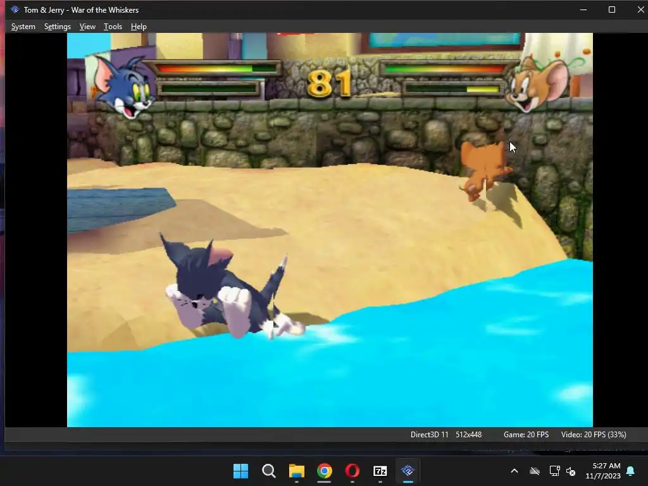The height and width of the screenshot is (486, 648).
Task: Open the Opera browser taskbar icon
Action: pos(352,471)
